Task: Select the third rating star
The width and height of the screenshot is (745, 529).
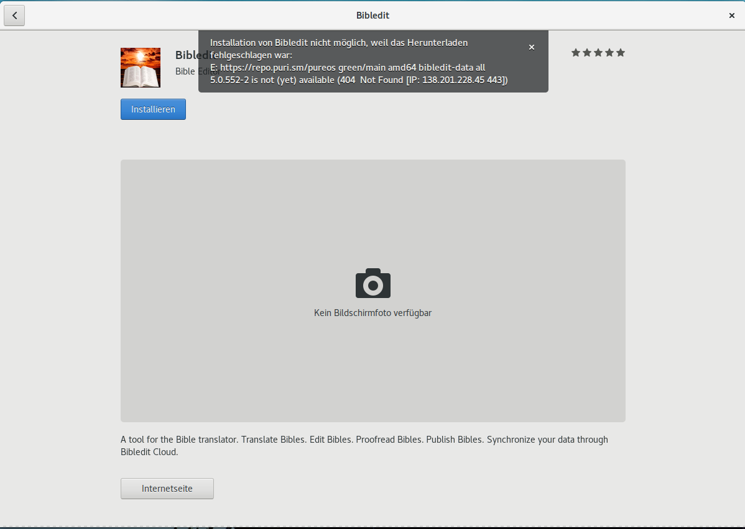Action: pyautogui.click(x=598, y=53)
